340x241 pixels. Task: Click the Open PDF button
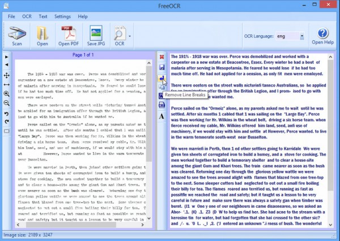click(x=69, y=36)
